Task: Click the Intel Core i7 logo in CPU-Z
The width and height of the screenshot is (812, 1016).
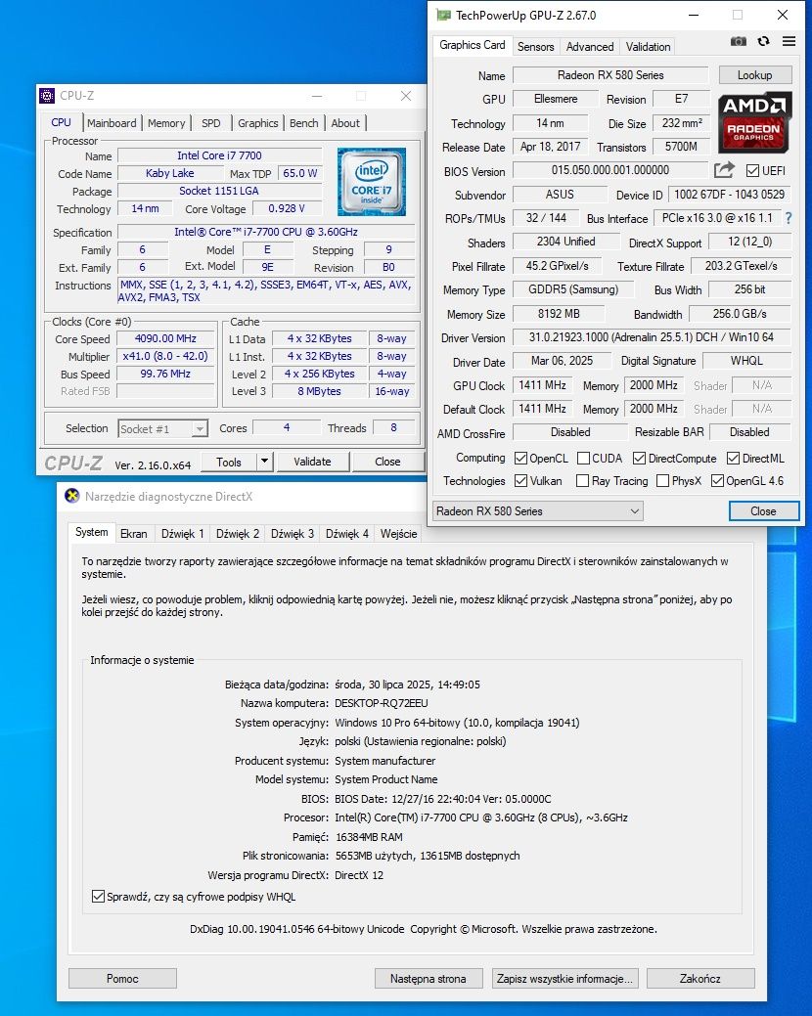Action: tap(372, 182)
